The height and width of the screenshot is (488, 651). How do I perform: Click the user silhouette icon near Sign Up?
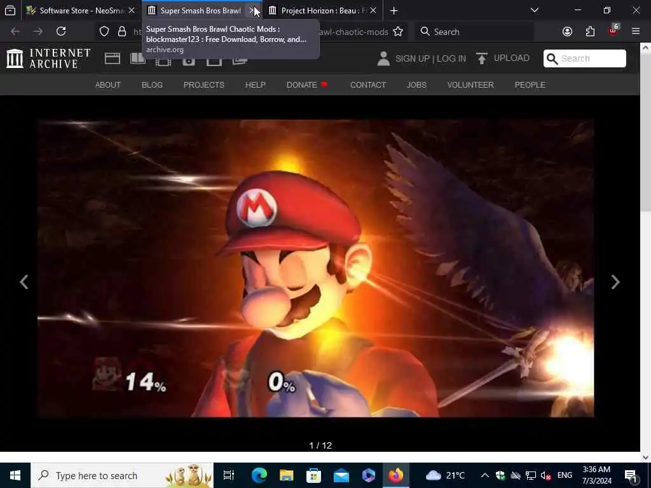[x=383, y=58]
